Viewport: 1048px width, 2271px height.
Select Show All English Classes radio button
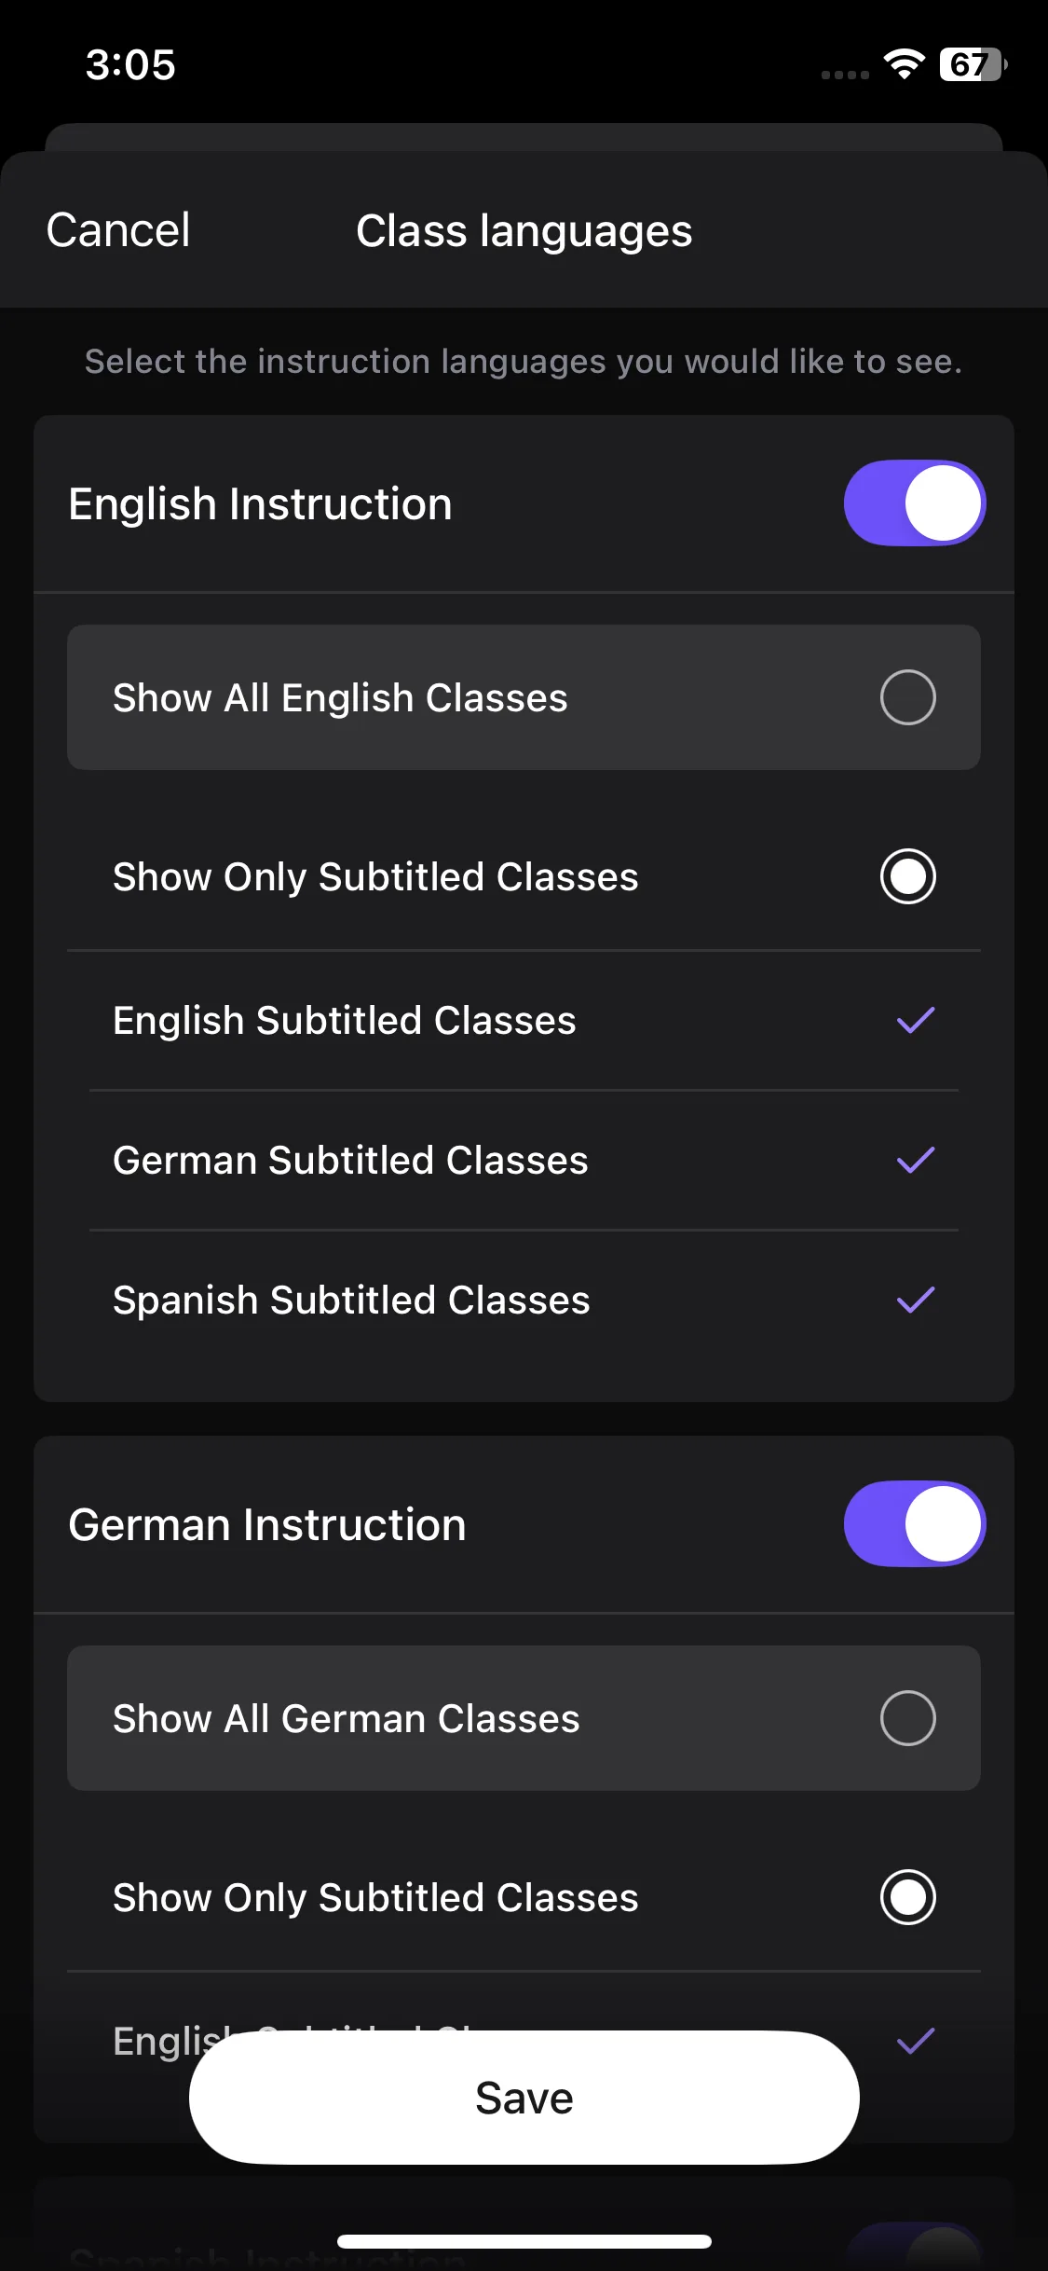[907, 697]
